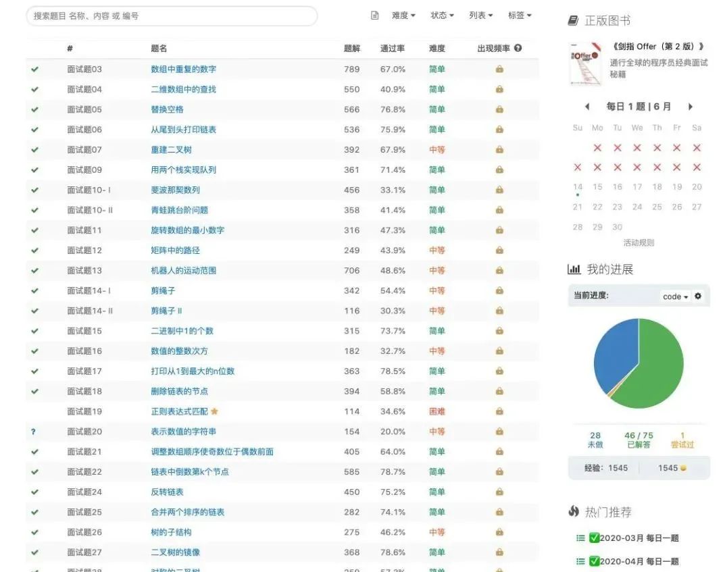The width and height of the screenshot is (723, 572).
Task: Open problem 机器人的运动范围
Action: (184, 271)
